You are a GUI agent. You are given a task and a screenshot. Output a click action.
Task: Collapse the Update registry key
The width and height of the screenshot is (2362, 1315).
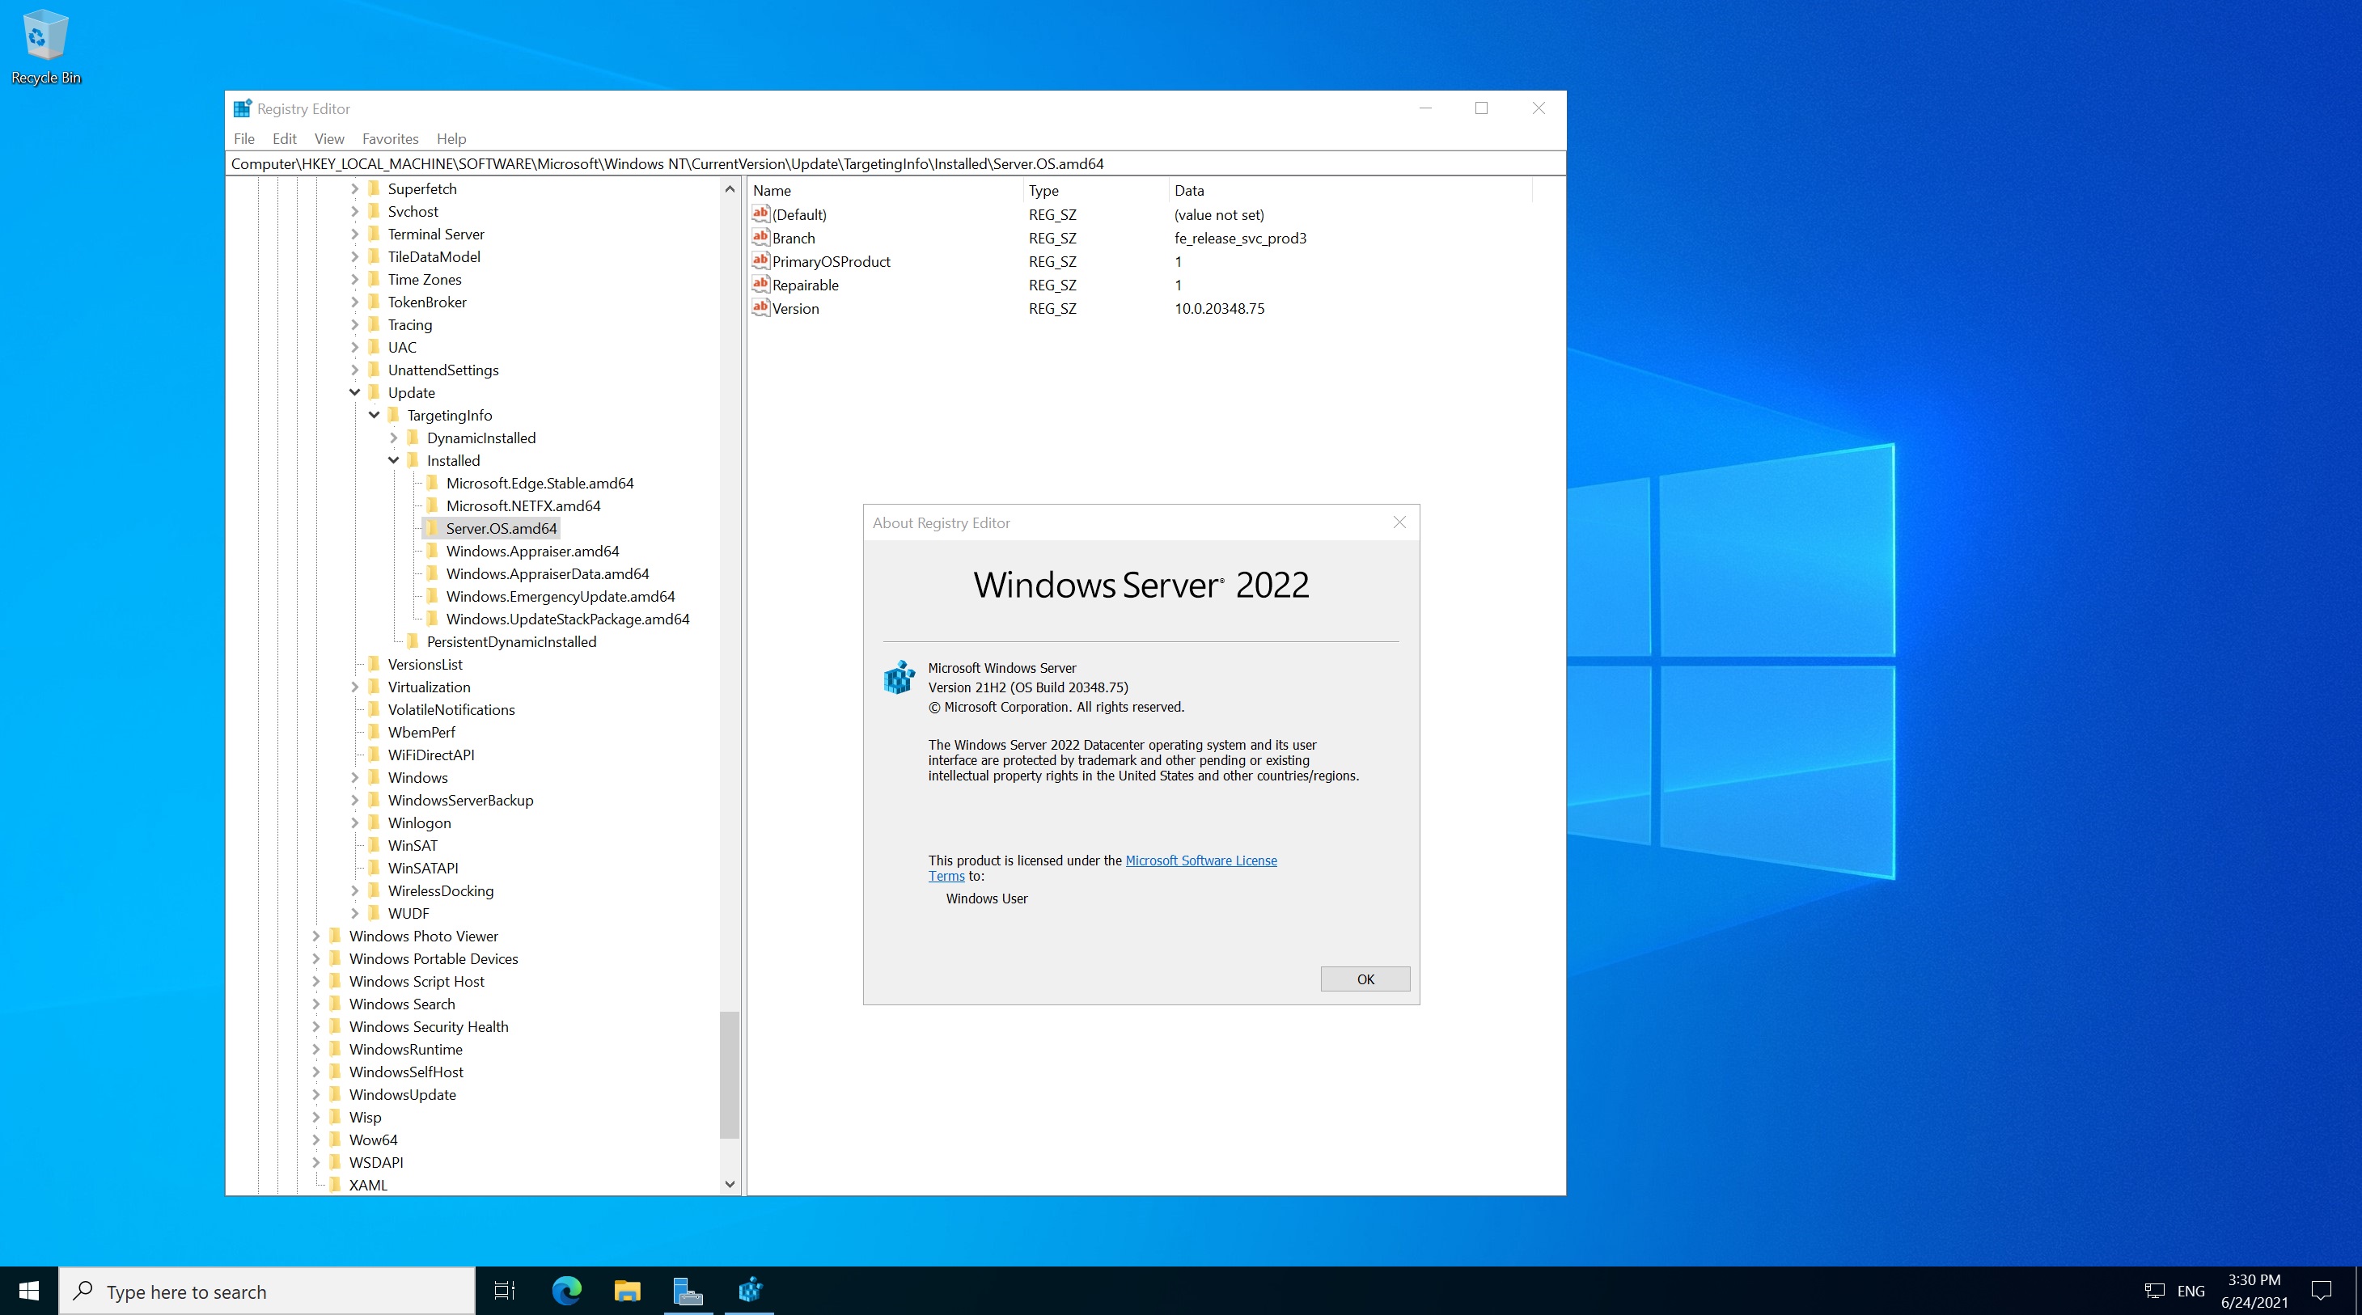coord(355,392)
